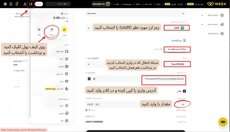This screenshot has width=230, height=132.
Task: Open Spot account in wallet panel
Action: click(64, 59)
